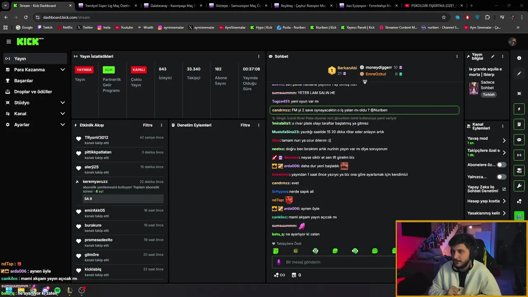Open Başarılar in left sidebar
The image size is (528, 297).
pos(35,81)
